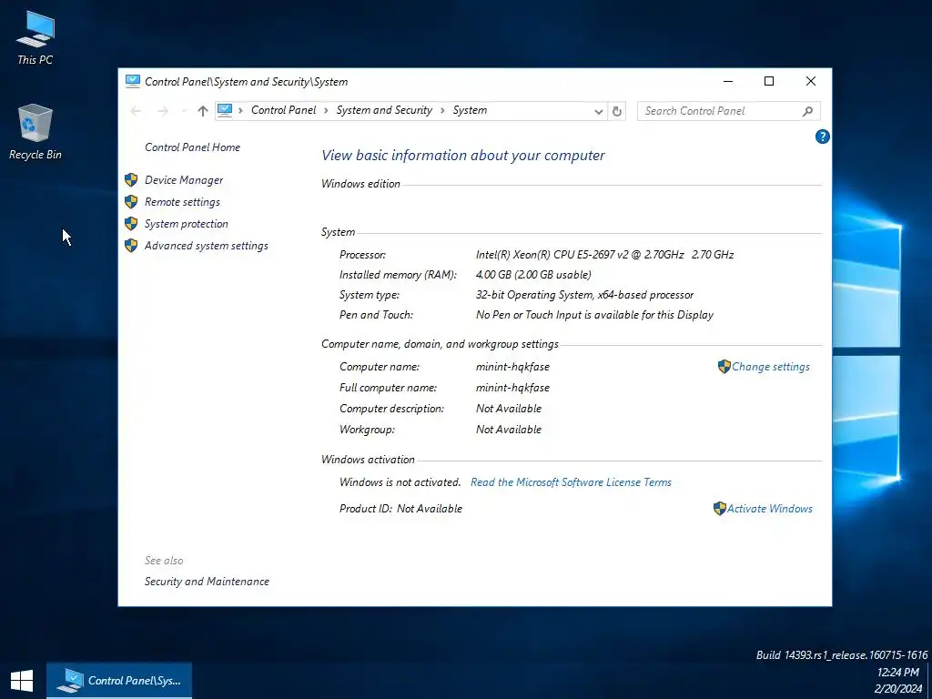Expand chevron after Control Panel breadcrumb
Image resolution: width=932 pixels, height=699 pixels.
click(327, 110)
